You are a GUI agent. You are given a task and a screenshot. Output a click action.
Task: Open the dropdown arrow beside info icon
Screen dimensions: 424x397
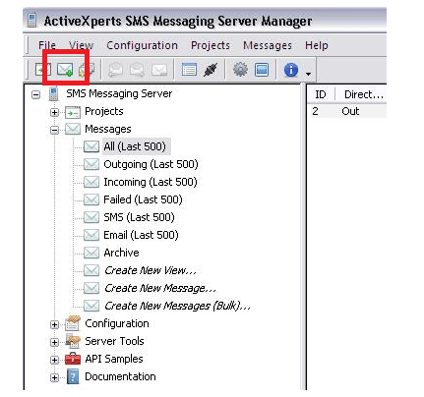(308, 74)
